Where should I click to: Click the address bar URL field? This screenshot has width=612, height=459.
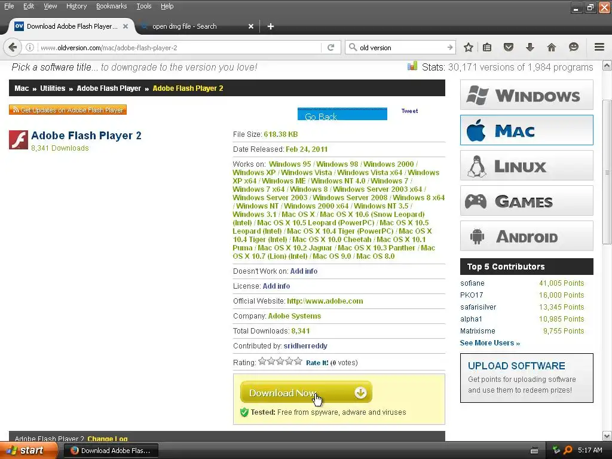click(179, 48)
